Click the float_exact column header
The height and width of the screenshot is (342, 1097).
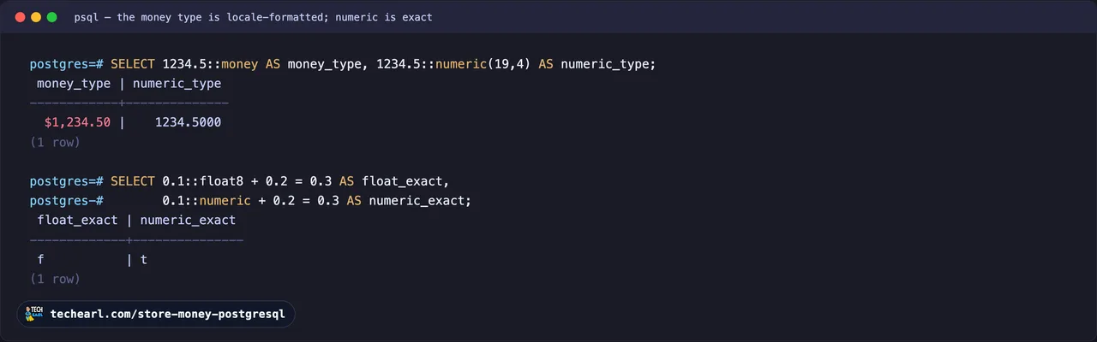click(77, 220)
